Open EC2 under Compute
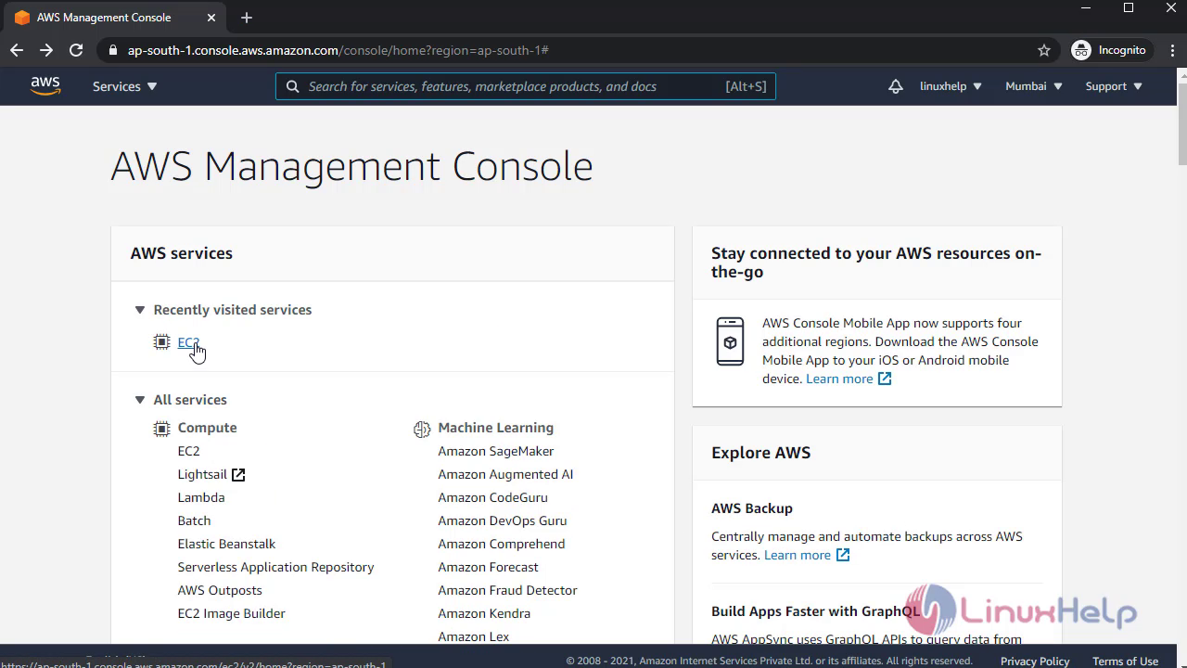Image resolution: width=1187 pixels, height=668 pixels. [x=188, y=451]
